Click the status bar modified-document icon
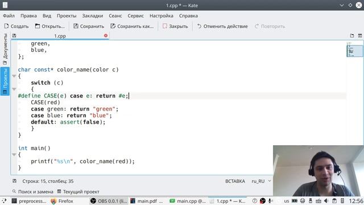 coord(14,181)
